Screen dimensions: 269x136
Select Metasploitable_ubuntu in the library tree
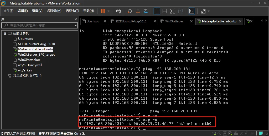point(35,49)
